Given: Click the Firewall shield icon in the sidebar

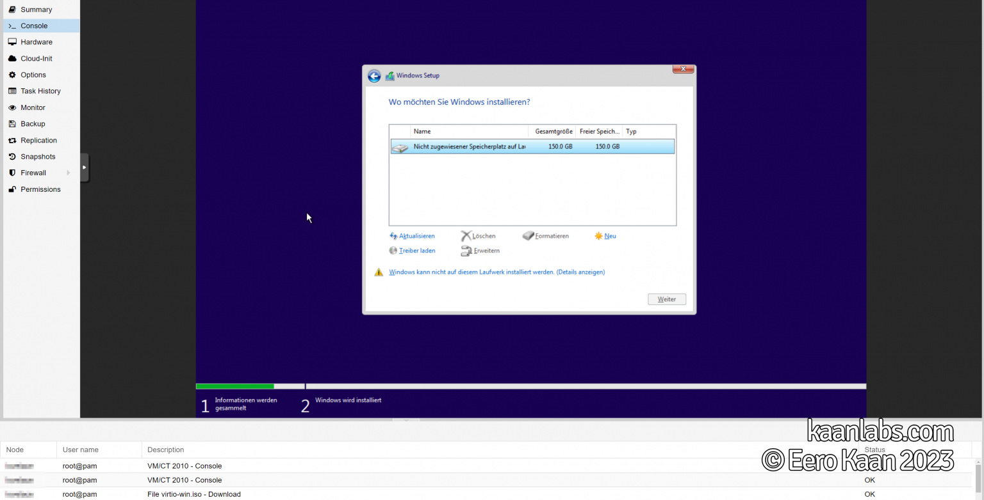Looking at the screenshot, I should [x=12, y=173].
